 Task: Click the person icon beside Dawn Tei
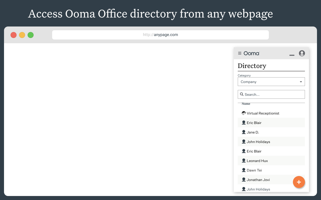[x=244, y=170]
